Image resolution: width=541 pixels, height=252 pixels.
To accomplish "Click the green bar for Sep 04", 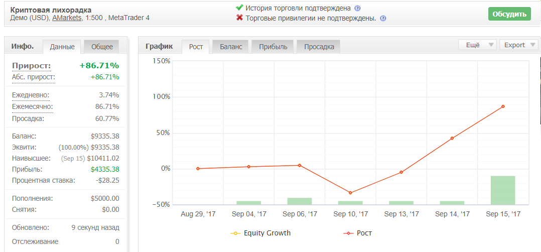I will pos(249,203).
